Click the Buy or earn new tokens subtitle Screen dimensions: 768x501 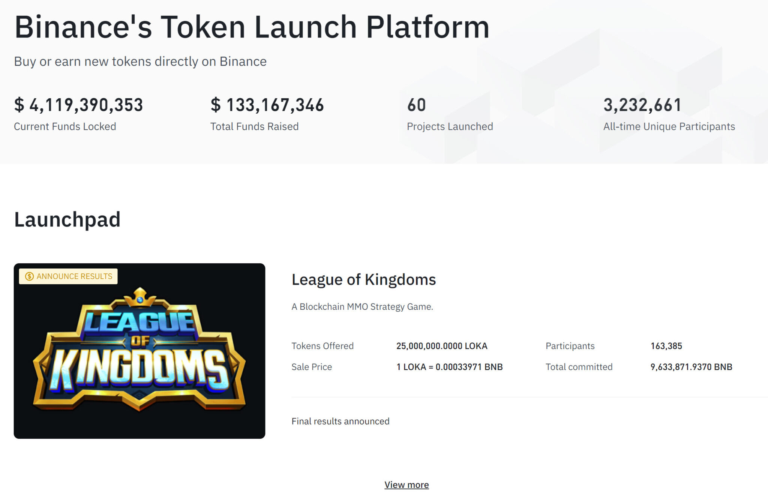(140, 61)
